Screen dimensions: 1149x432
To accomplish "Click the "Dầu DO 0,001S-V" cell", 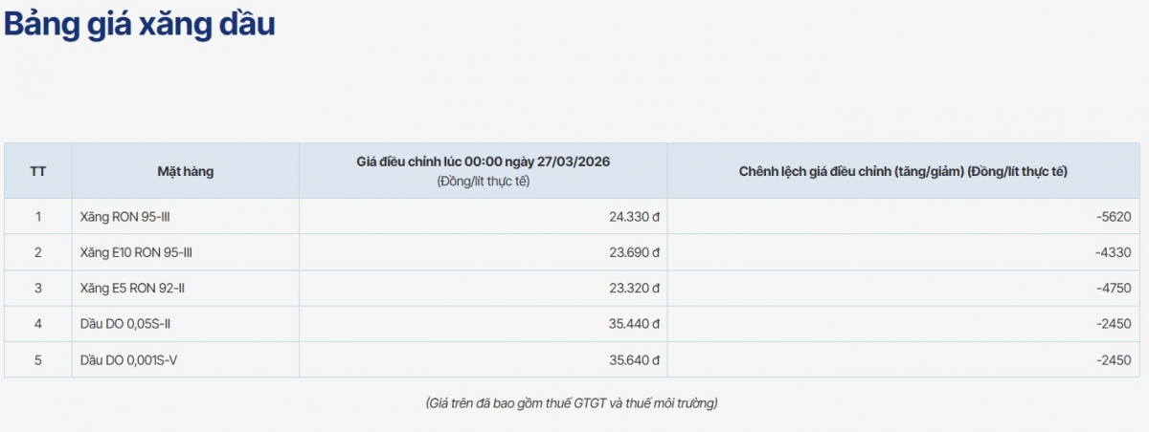I will coord(129,360).
